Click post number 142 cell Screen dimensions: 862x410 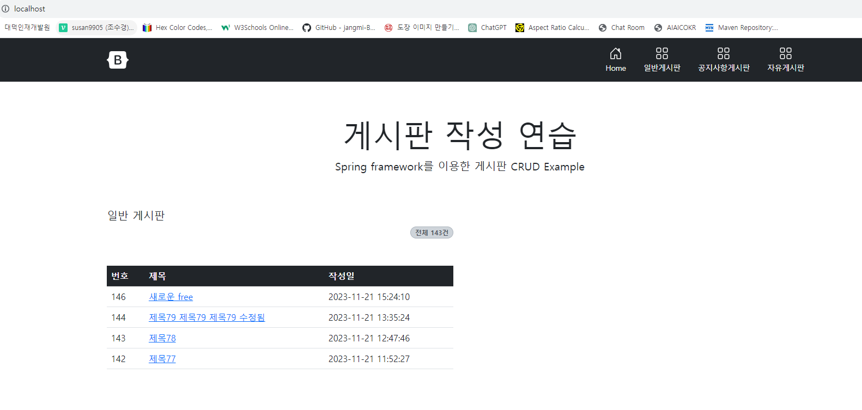click(118, 359)
